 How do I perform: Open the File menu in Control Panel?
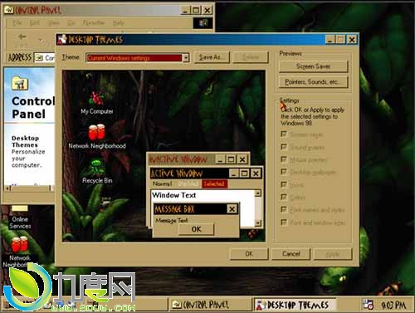[17, 23]
